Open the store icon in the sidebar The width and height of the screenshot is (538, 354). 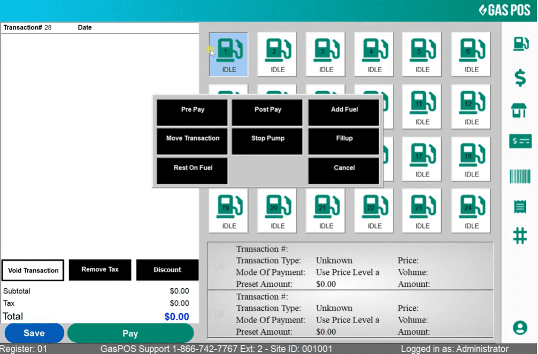[x=519, y=111]
